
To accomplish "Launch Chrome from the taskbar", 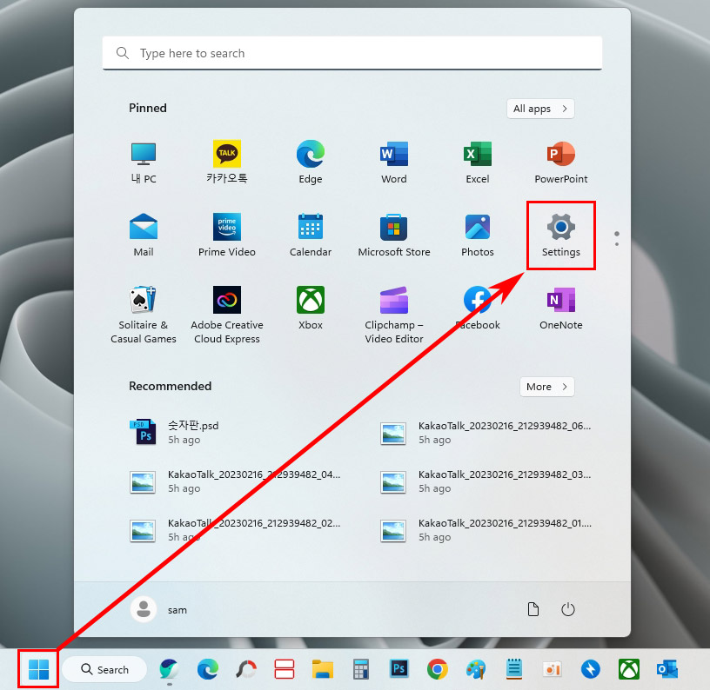I will 437,669.
